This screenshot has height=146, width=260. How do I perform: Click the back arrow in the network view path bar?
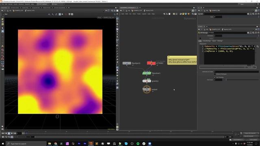(121, 11)
